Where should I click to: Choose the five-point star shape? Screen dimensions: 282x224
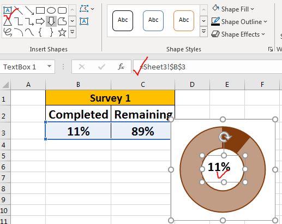pyautogui.click(x=62, y=32)
